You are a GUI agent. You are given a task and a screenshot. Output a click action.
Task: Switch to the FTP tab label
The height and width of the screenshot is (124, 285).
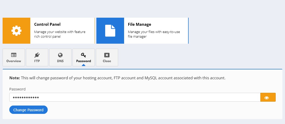[x=37, y=61]
